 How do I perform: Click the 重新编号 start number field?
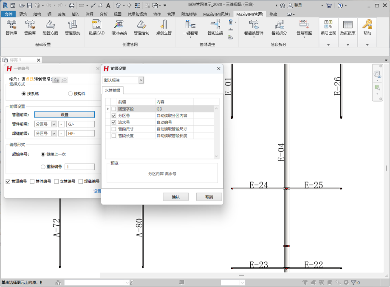click(80, 167)
